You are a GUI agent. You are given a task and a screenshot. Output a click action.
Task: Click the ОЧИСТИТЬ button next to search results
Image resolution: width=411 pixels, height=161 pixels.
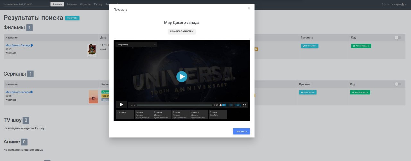coord(72,18)
